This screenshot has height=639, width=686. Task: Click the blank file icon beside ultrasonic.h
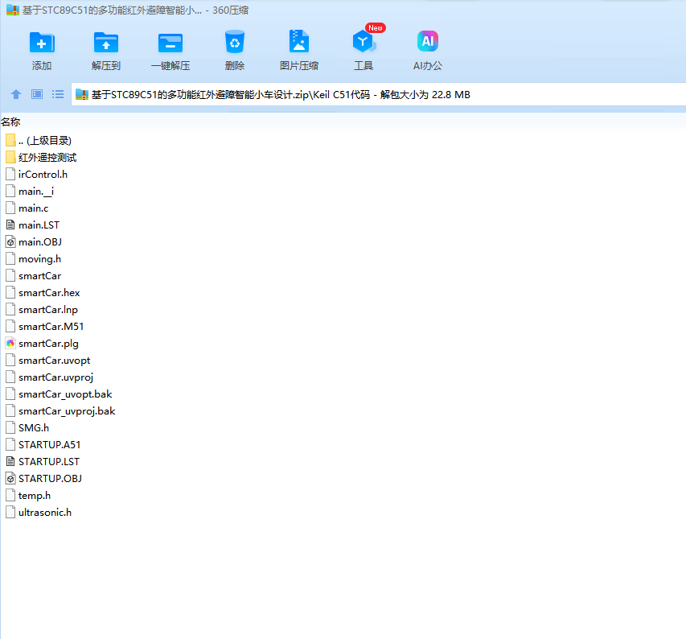point(10,513)
